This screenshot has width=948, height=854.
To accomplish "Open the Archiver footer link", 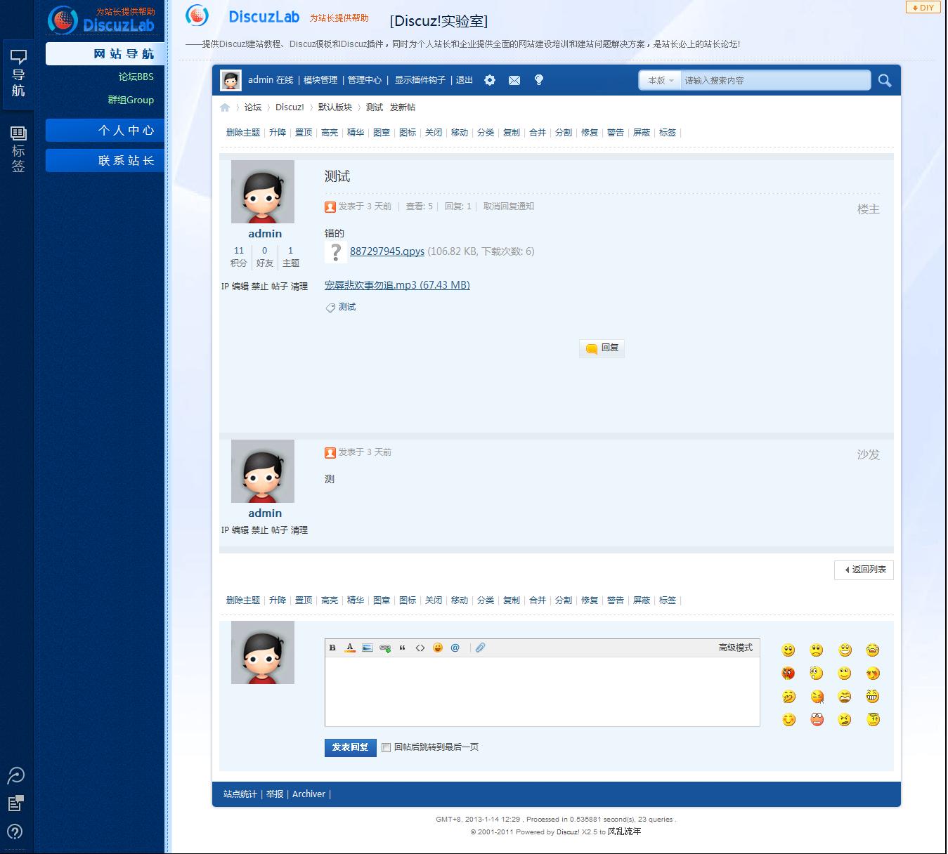I will tap(309, 794).
